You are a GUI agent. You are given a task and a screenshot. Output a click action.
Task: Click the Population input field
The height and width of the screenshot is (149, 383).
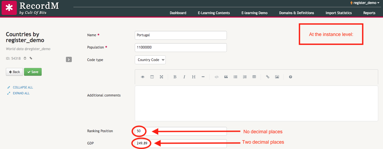click(181, 47)
